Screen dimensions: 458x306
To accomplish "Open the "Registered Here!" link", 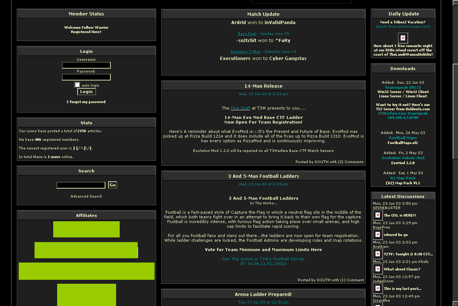I will point(86,32).
